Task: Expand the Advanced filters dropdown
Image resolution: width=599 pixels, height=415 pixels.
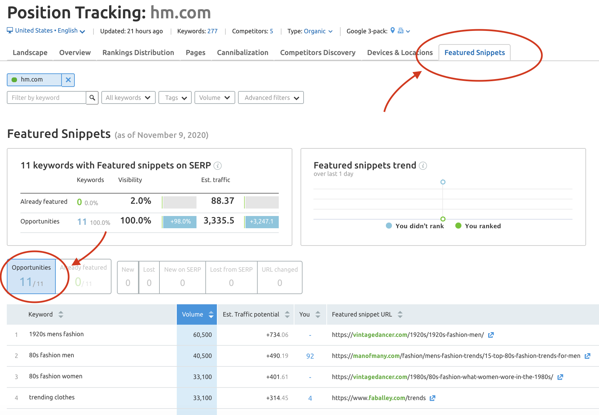Action: tap(271, 97)
